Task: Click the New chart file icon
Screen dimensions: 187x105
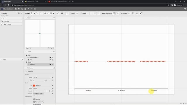Action: [16, 9]
